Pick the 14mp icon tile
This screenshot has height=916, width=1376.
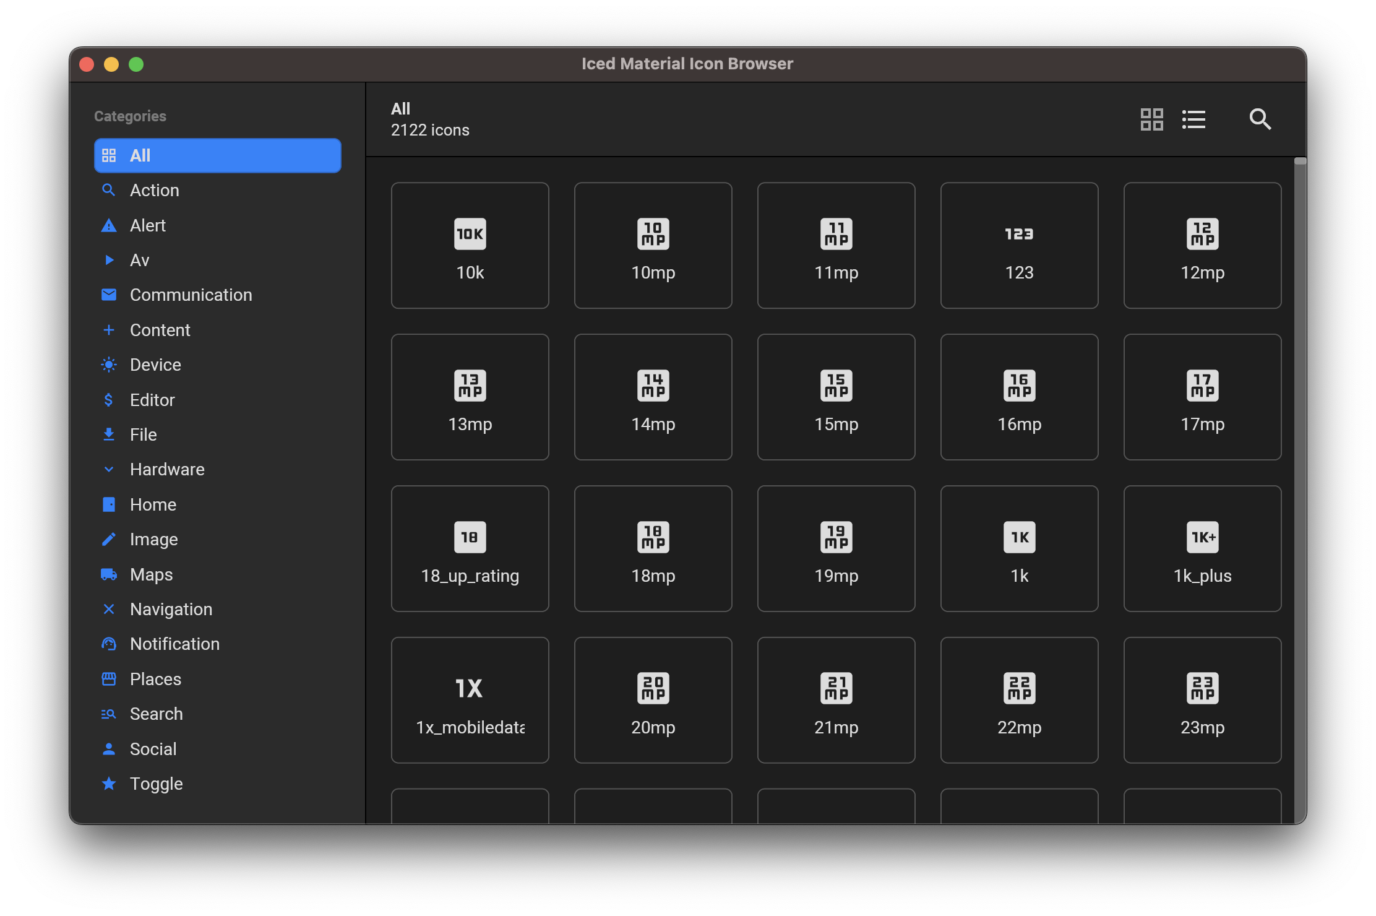point(653,397)
